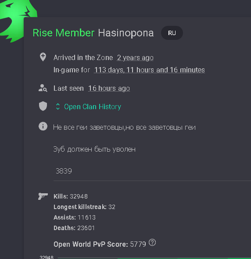Click the '2 years ago' arrival date

tap(135, 58)
